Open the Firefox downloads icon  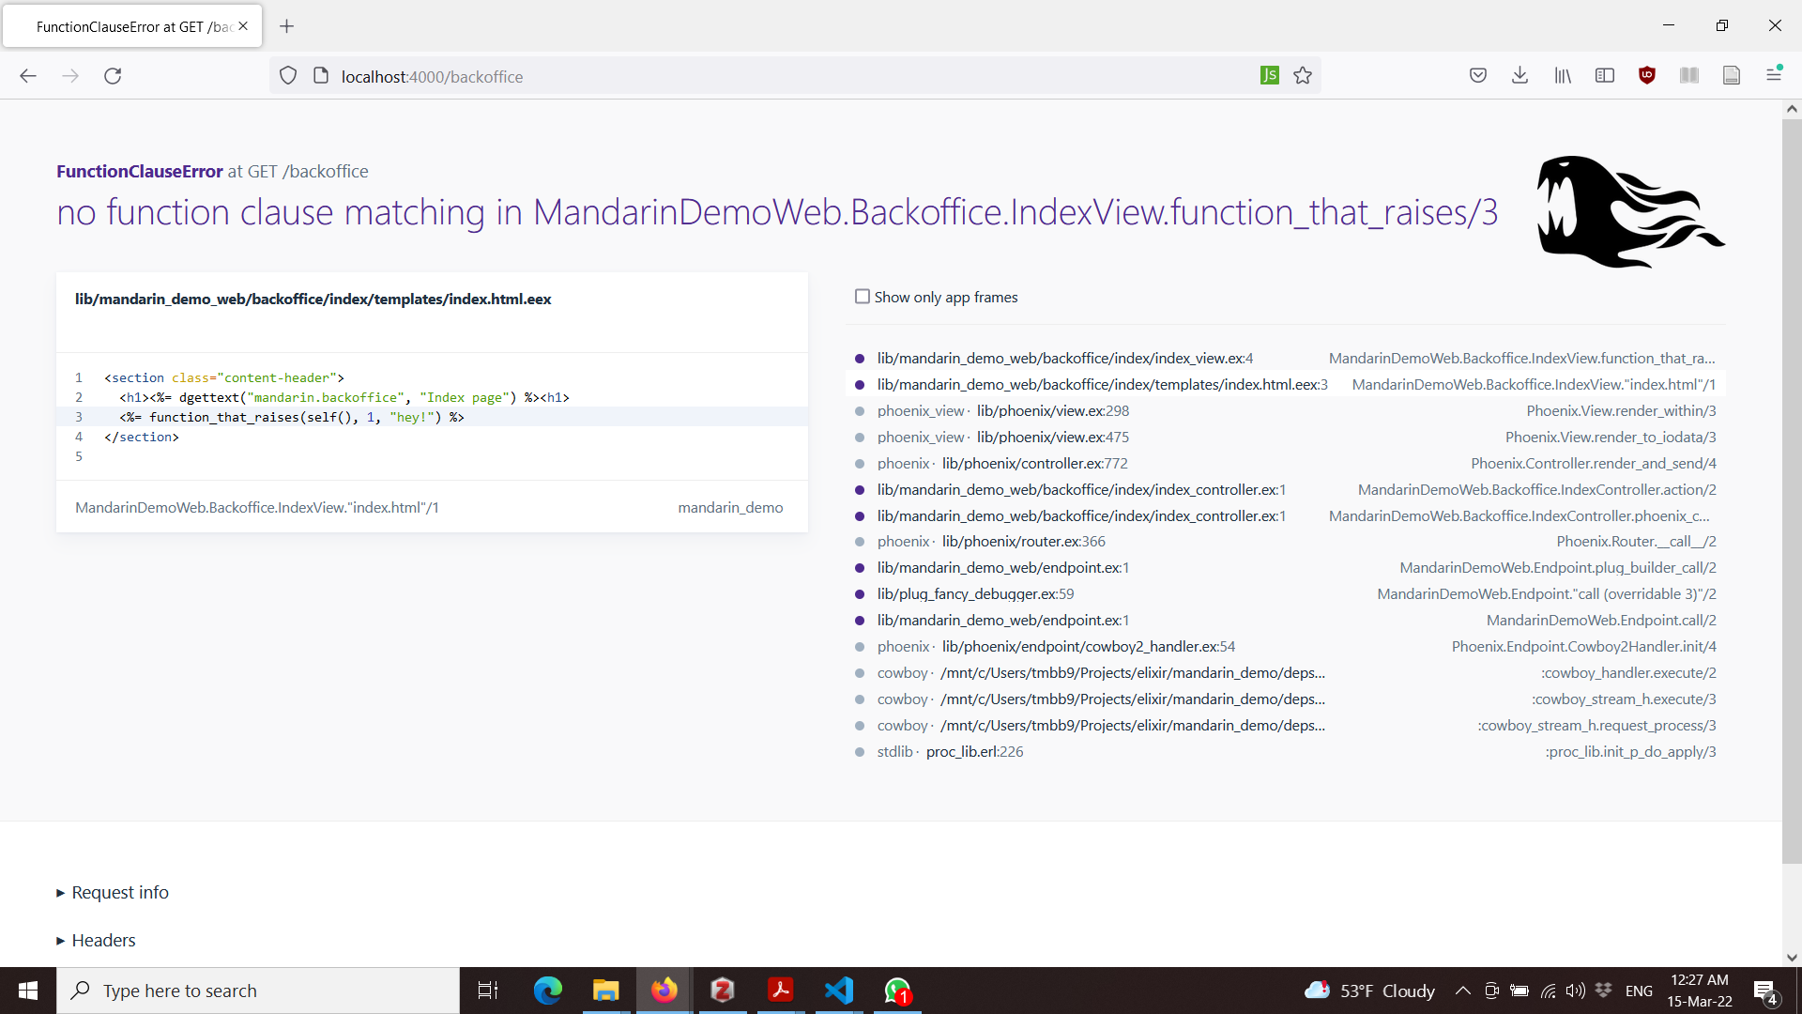click(1520, 76)
